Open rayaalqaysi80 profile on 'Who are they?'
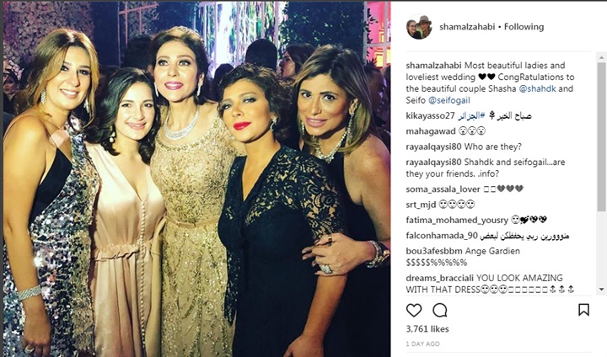 pyautogui.click(x=433, y=147)
